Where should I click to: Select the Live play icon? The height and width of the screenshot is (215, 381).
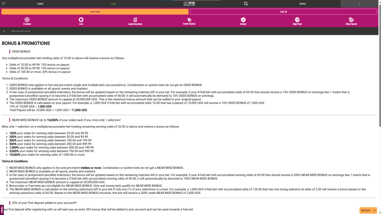(x=81, y=20)
